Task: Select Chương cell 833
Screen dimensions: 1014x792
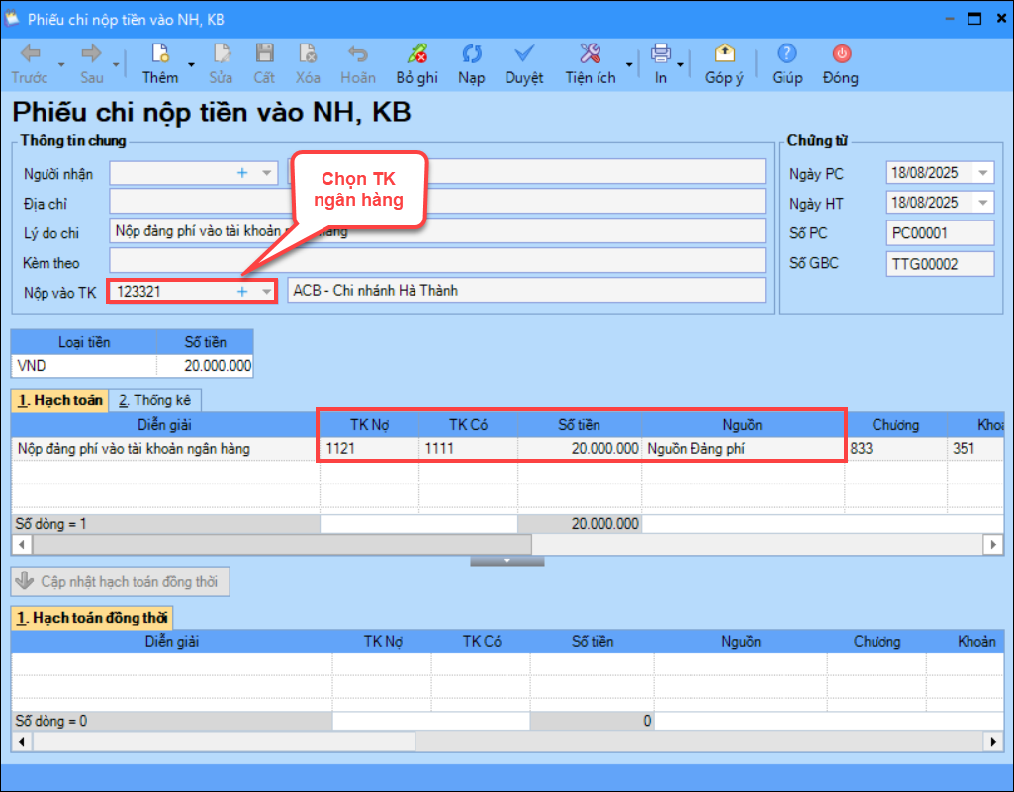Action: coord(895,449)
